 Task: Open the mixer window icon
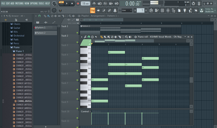click(x=168, y=10)
